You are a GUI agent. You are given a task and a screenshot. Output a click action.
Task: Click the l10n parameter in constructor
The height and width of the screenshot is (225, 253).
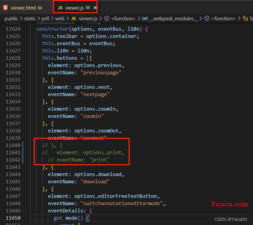133,29
